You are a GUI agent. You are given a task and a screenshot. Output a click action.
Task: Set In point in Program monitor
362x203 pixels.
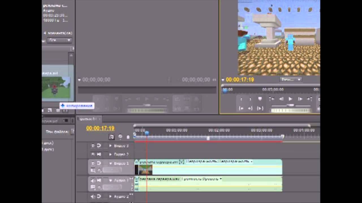click(241, 99)
